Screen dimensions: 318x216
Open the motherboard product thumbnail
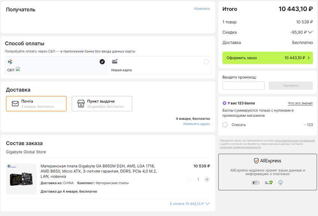pyautogui.click(x=21, y=179)
